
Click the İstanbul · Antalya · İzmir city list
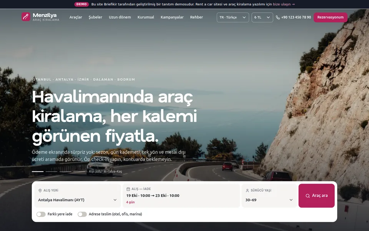[83, 79]
